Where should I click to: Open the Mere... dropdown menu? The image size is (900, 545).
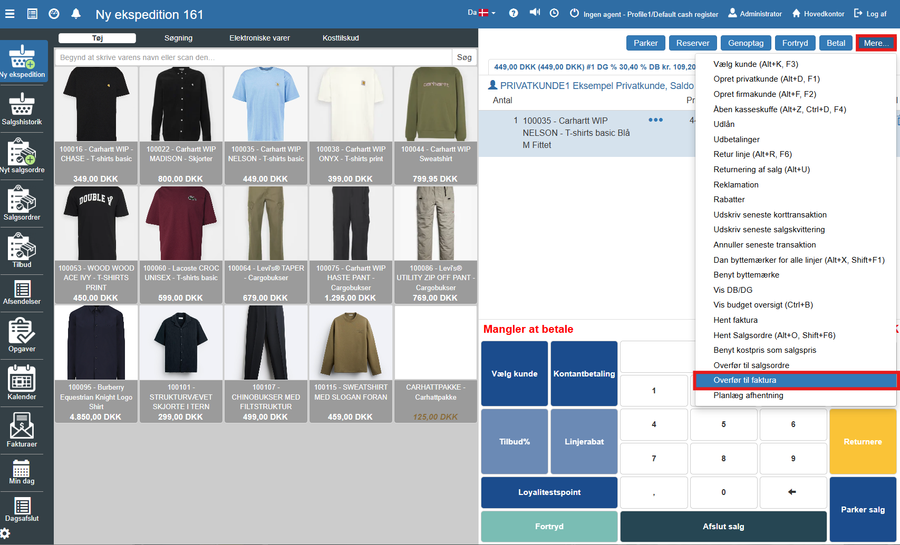click(x=876, y=43)
